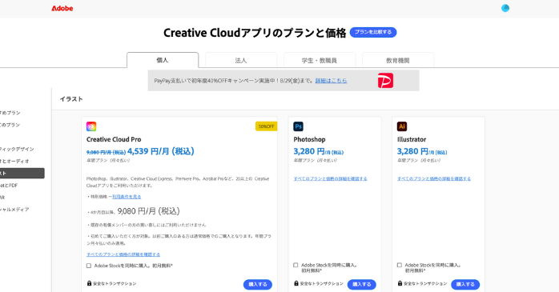Click the Creative Cloudアプリのプランと価格 heading

255,33
